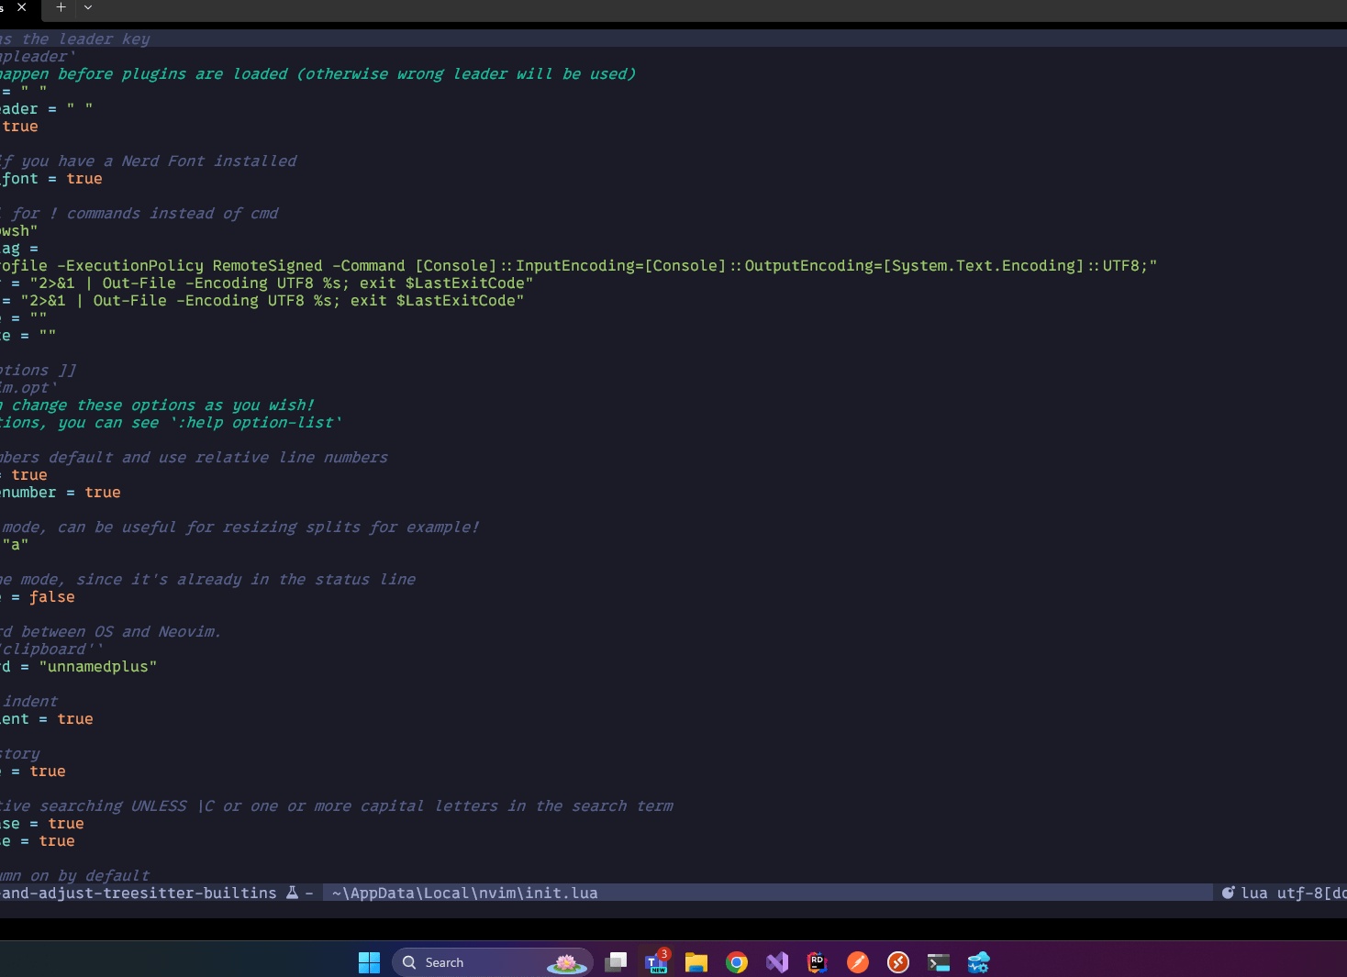Open Task View from the taskbar
The width and height of the screenshot is (1347, 977).
[616, 962]
